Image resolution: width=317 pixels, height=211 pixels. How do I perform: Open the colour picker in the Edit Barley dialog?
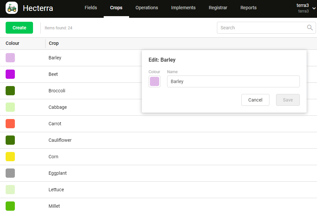click(x=155, y=81)
